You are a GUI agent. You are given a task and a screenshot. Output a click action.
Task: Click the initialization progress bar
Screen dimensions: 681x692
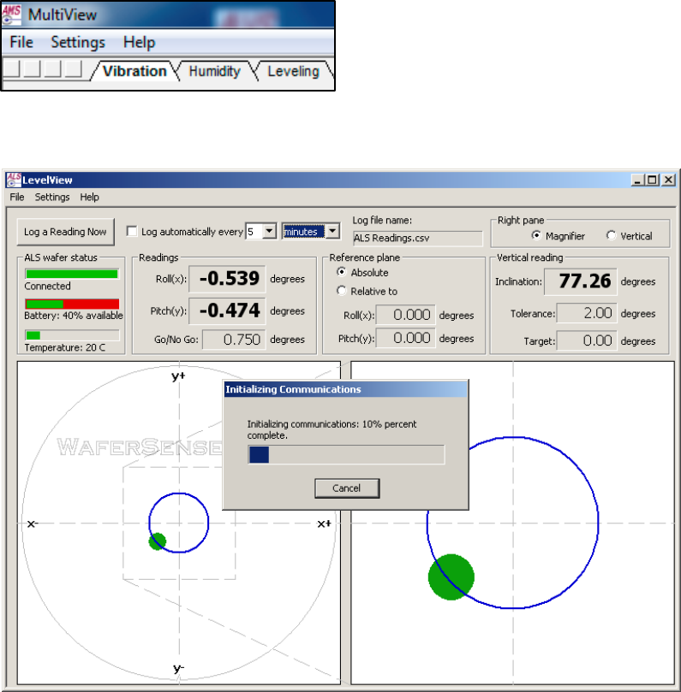tap(346, 454)
